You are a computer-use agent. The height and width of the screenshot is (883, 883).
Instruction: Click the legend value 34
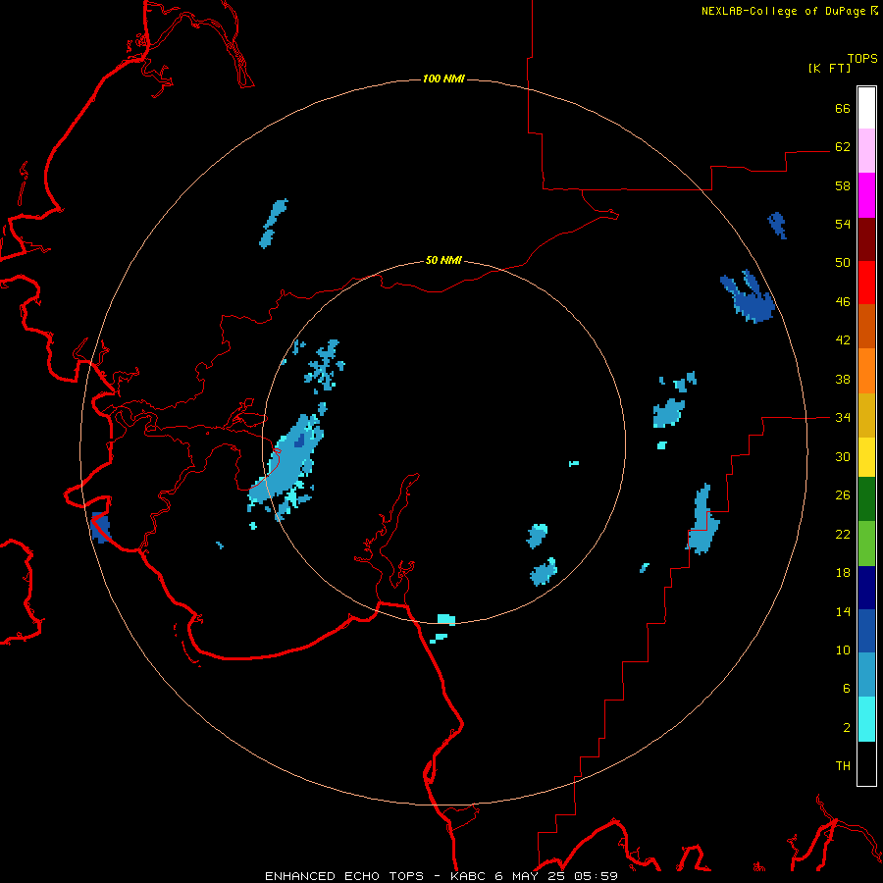[x=843, y=418]
